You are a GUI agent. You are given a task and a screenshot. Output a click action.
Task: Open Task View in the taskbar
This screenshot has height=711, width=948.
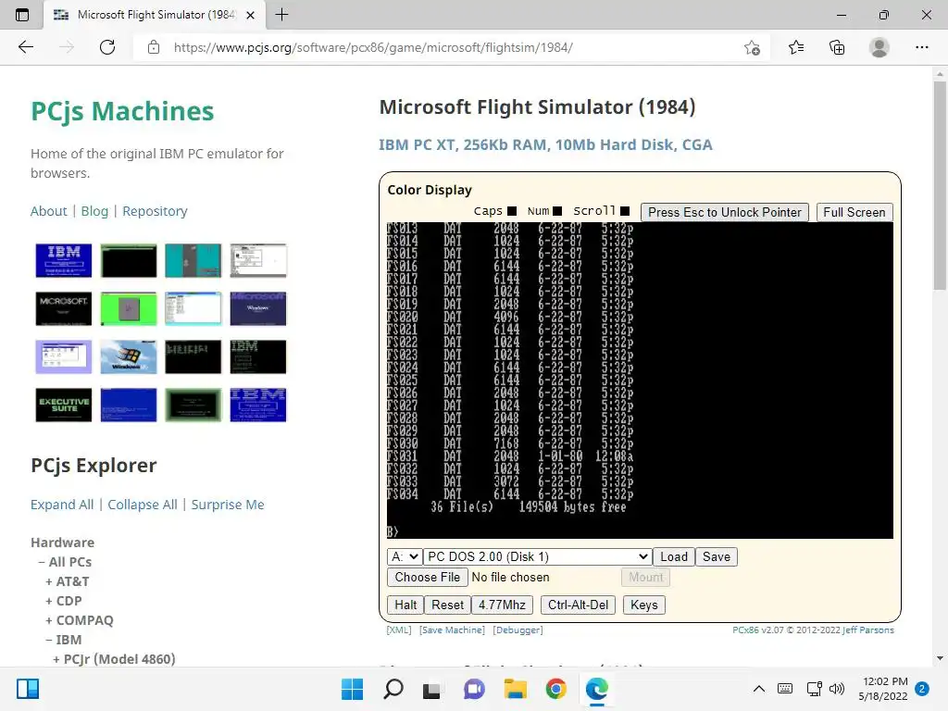point(431,690)
